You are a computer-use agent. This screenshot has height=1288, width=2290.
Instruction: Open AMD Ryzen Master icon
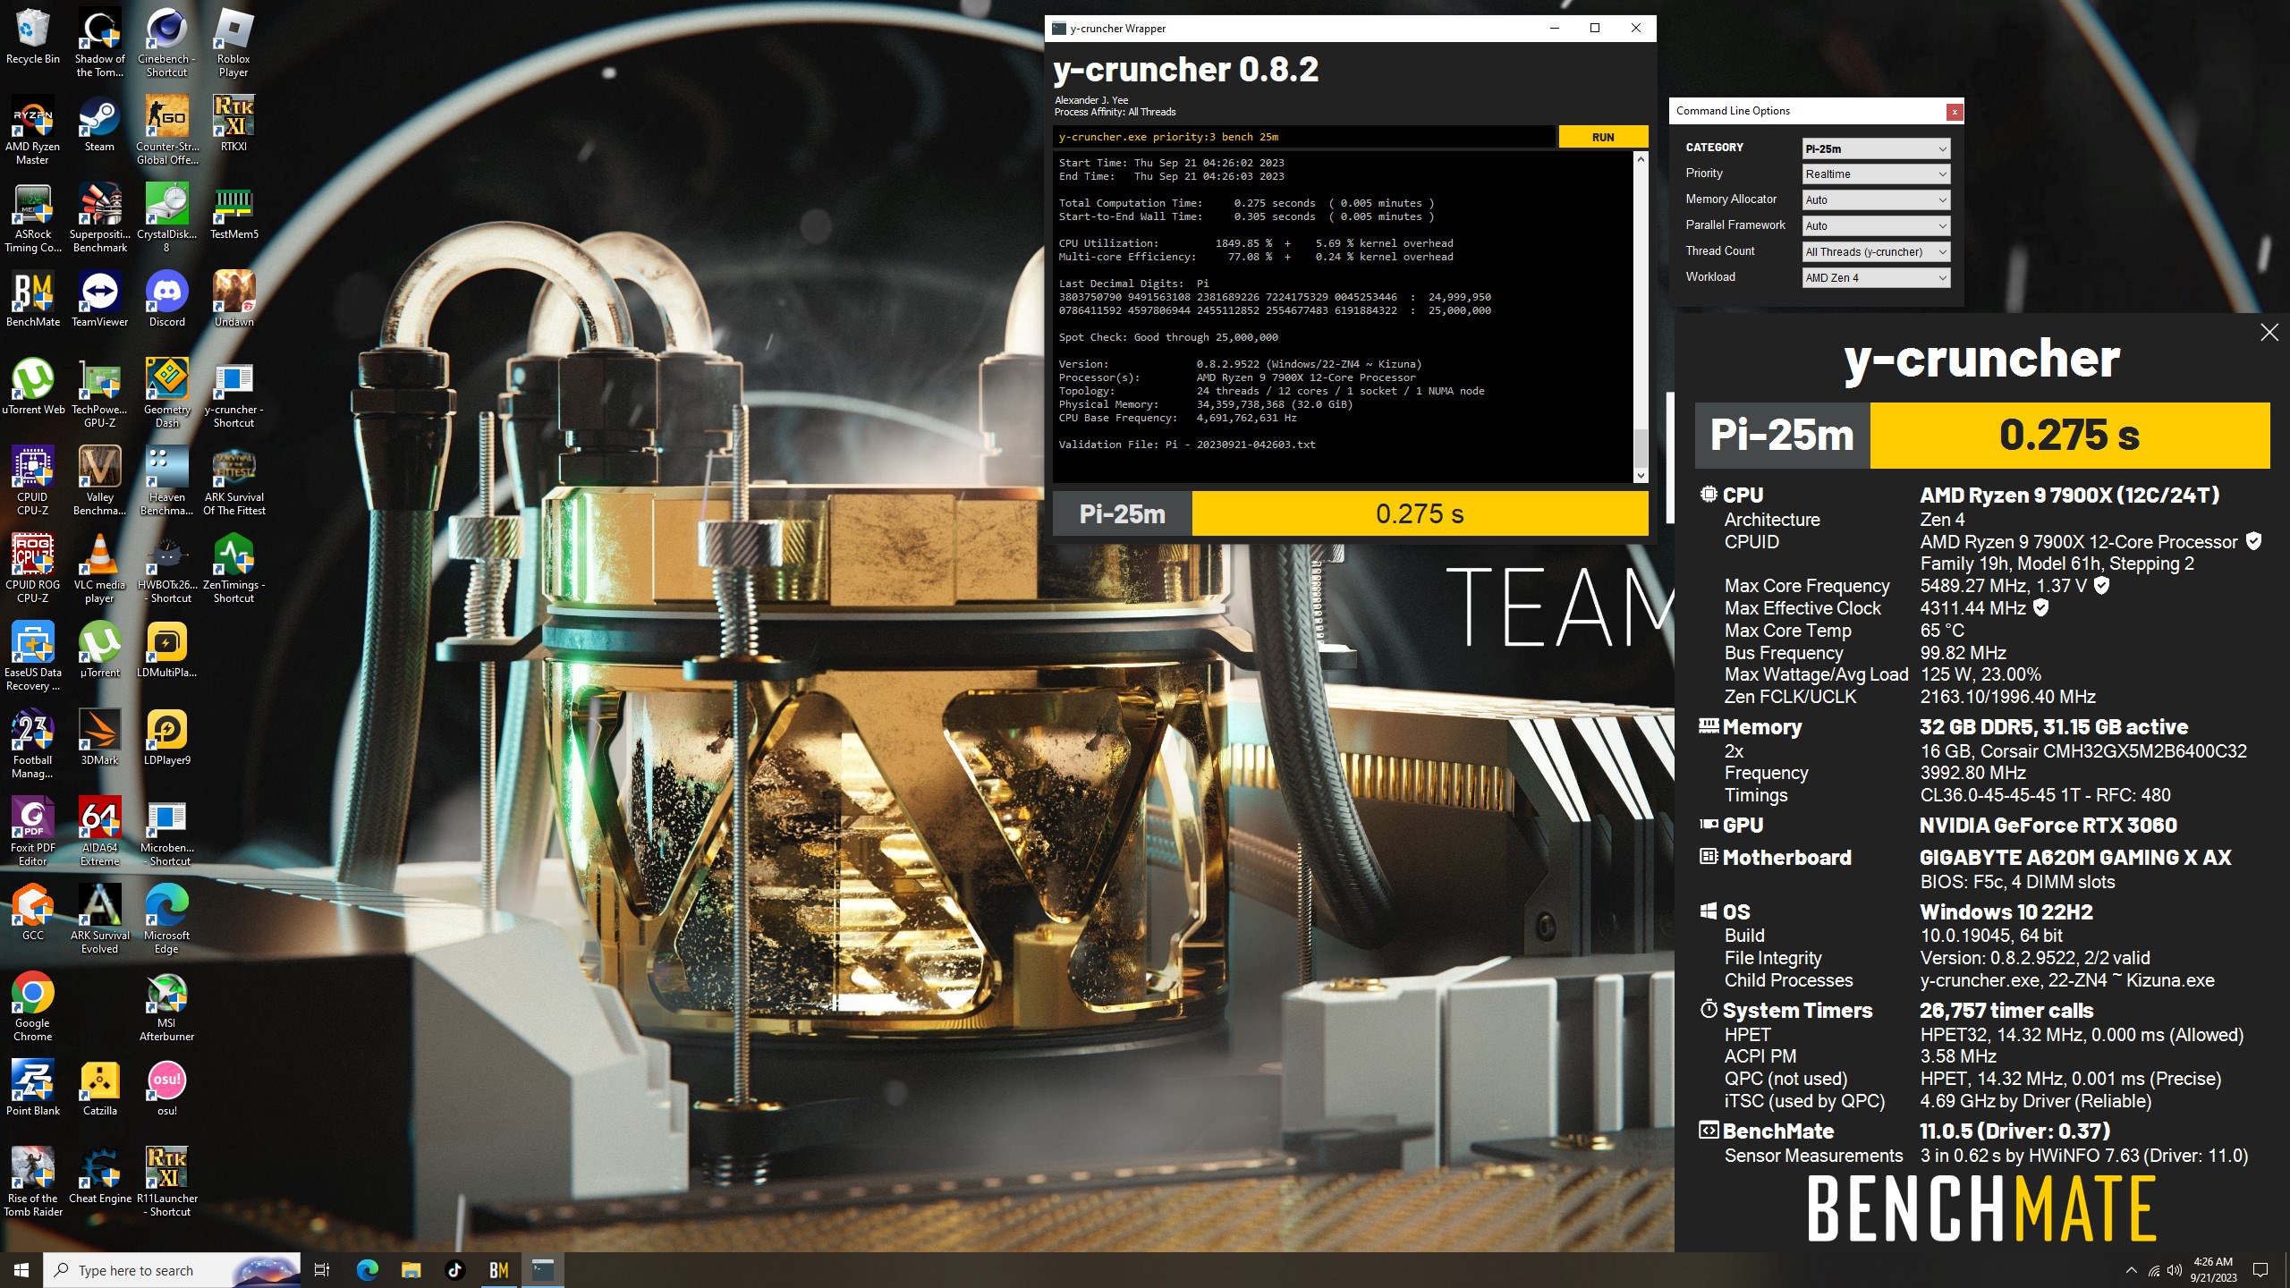click(x=32, y=131)
